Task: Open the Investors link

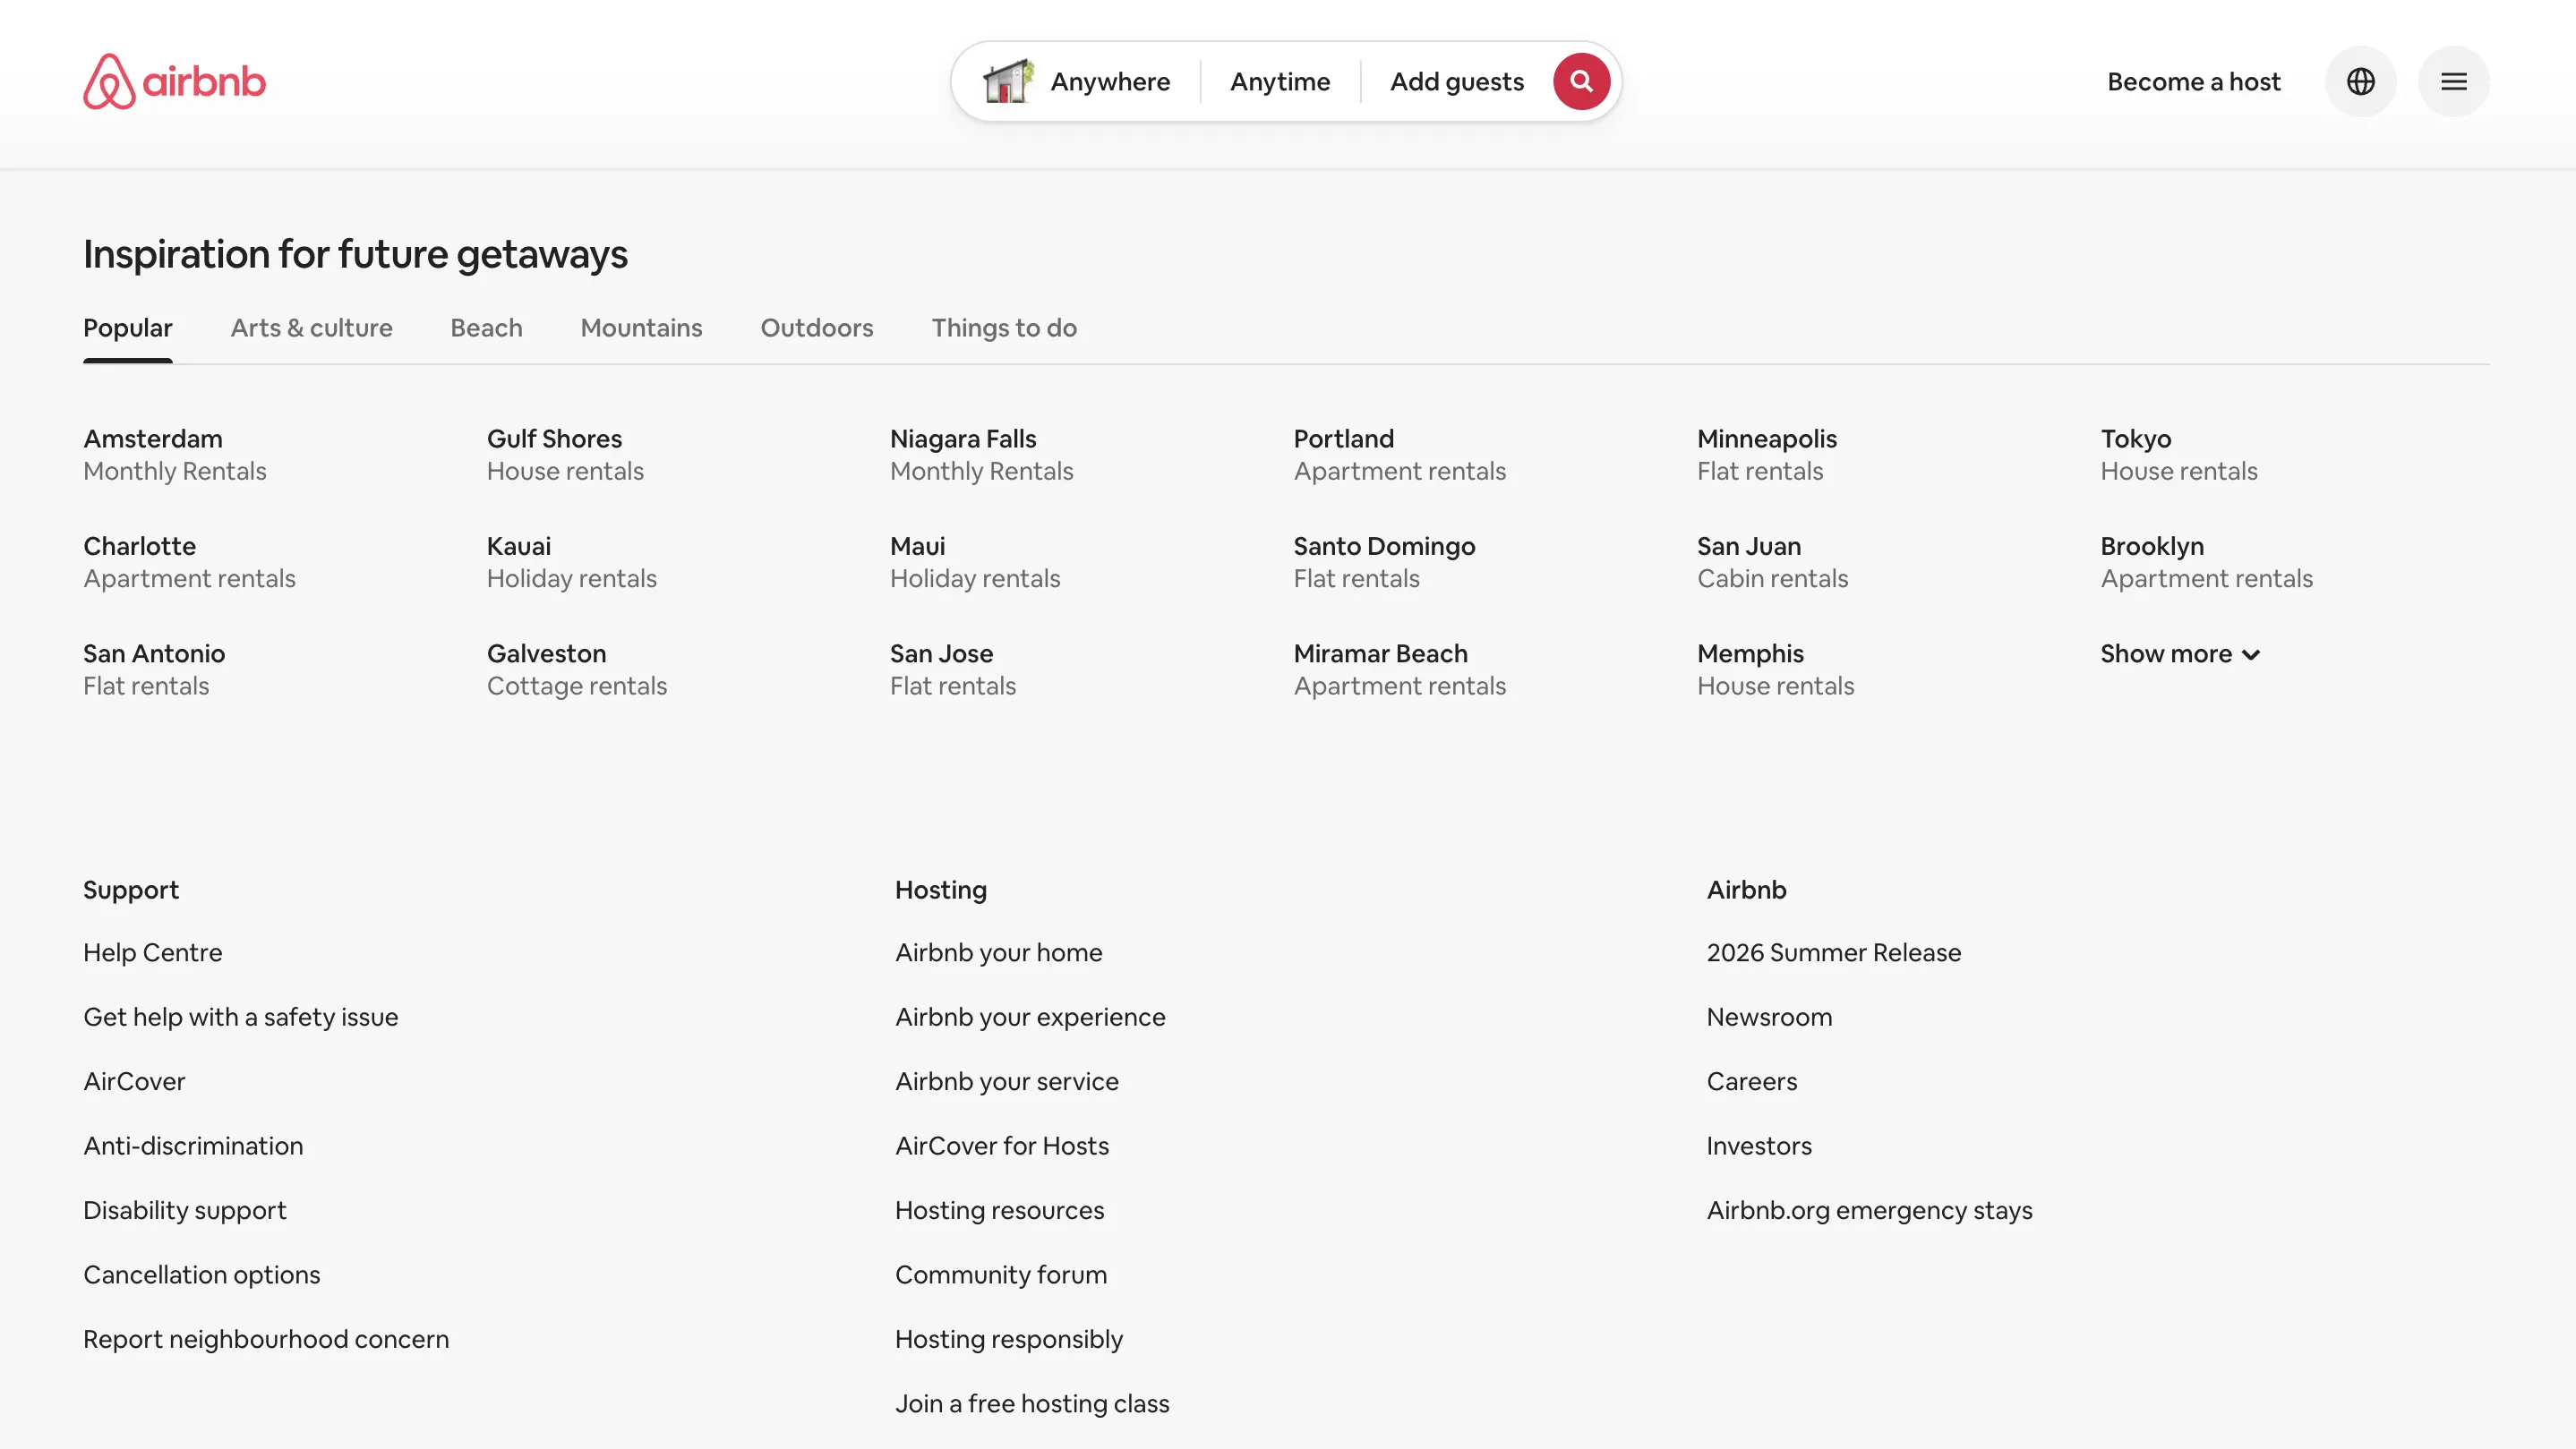Action: tap(1759, 1146)
